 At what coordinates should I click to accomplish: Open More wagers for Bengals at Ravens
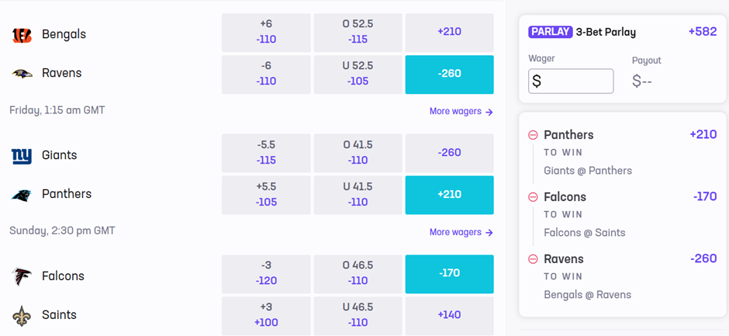pos(461,112)
